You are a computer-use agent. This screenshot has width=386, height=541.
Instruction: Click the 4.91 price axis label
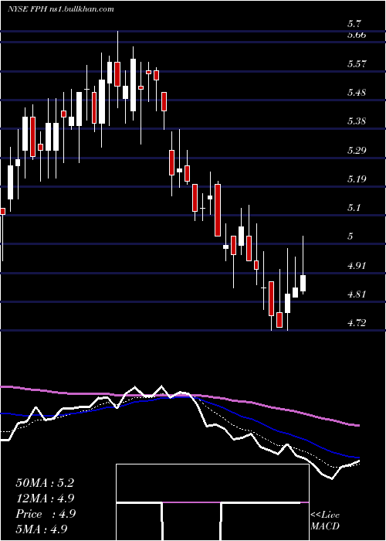(x=357, y=265)
